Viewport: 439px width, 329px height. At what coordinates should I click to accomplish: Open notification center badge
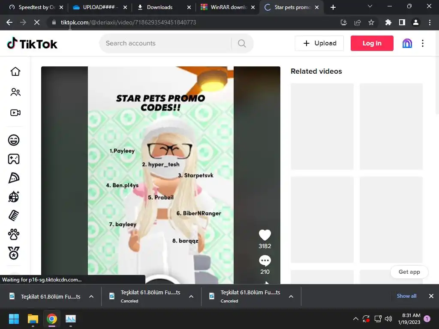pos(427,319)
